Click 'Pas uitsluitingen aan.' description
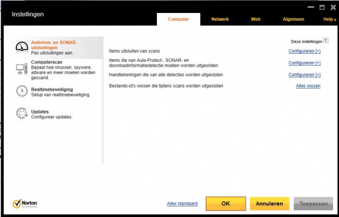Viewport: 339px width, 217px height. coord(52,53)
